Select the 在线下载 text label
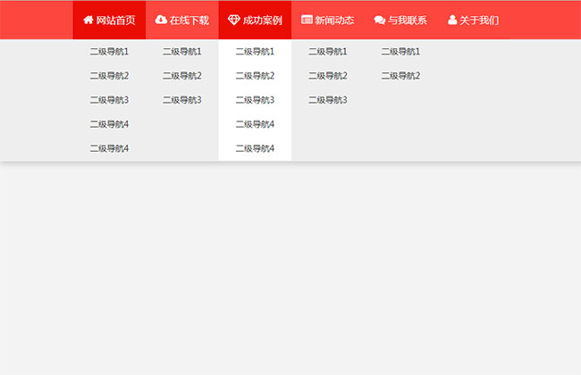This screenshot has height=375, width=581. (x=189, y=20)
